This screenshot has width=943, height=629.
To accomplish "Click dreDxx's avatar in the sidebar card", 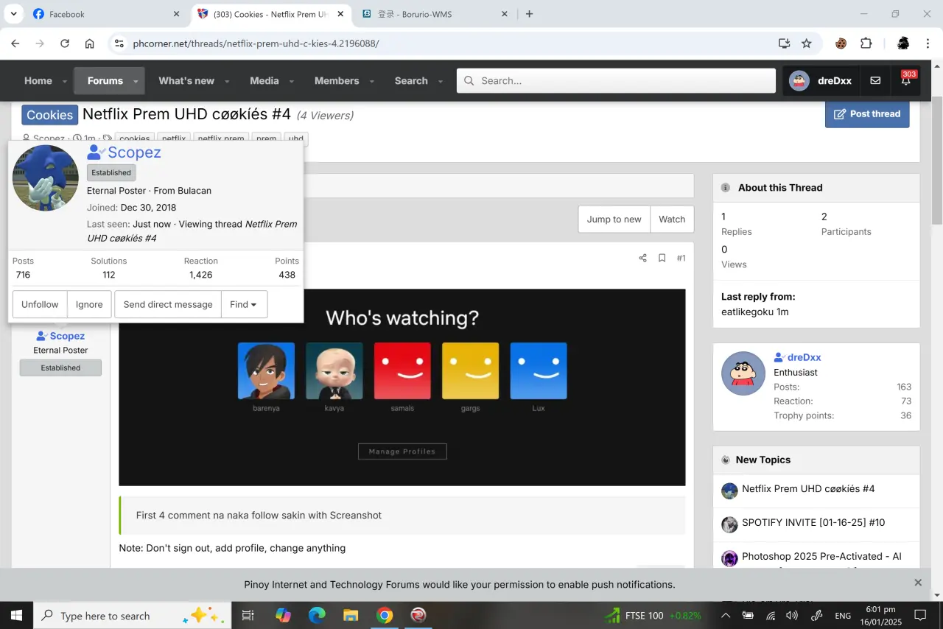I will [743, 373].
